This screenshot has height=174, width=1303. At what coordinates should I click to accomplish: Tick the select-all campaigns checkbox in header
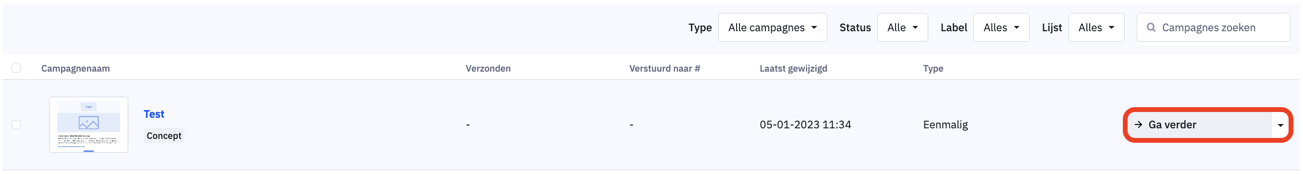pyautogui.click(x=16, y=68)
